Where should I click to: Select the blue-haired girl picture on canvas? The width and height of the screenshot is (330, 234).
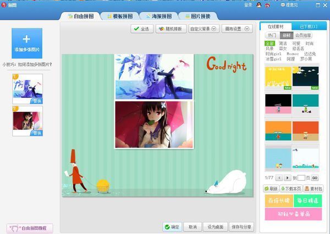(x=154, y=77)
